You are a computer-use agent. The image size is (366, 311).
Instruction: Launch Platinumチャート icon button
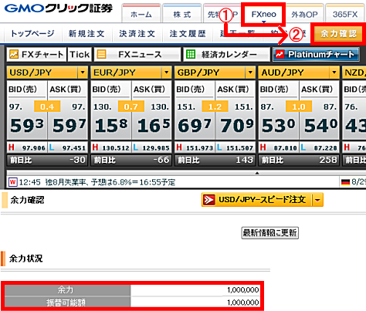(x=316, y=54)
